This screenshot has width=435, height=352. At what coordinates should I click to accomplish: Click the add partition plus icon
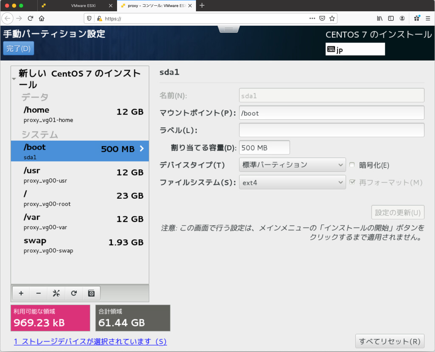(x=21, y=293)
